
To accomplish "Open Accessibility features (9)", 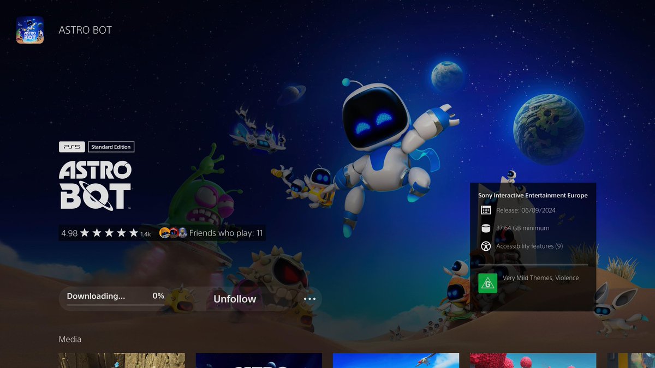I will [529, 246].
